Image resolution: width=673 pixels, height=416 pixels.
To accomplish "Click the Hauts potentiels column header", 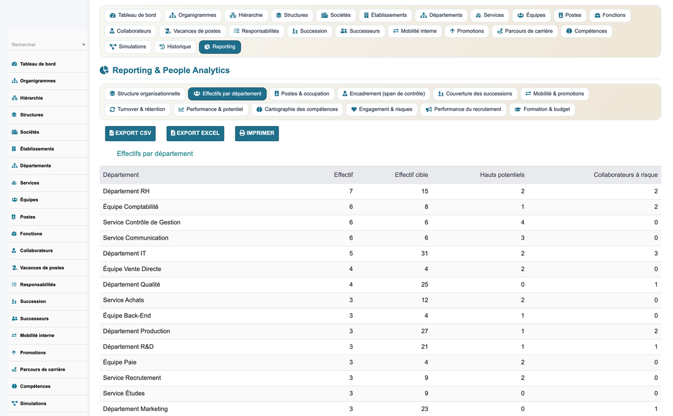I will click(x=502, y=175).
